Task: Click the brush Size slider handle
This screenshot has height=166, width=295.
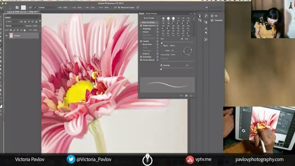Action: (x=162, y=43)
